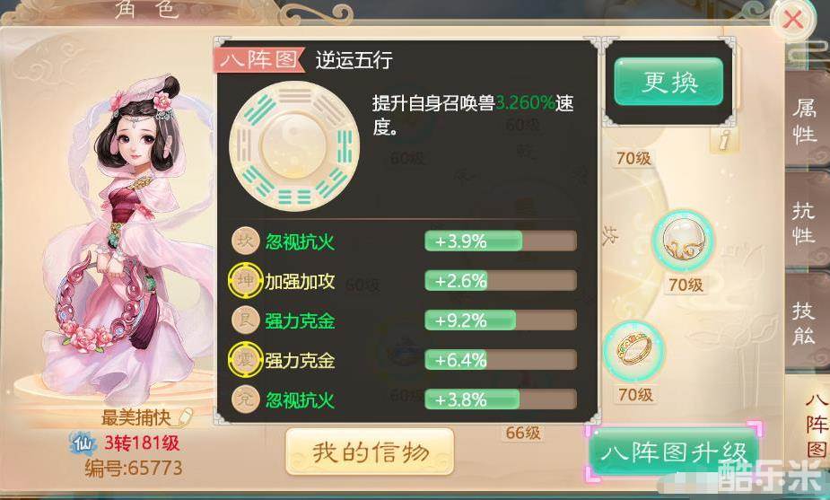Switch to the 抗性 side tab
Viewport: 830px width, 500px height.
(805, 223)
